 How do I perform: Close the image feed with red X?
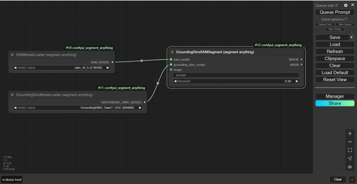coord(352,180)
